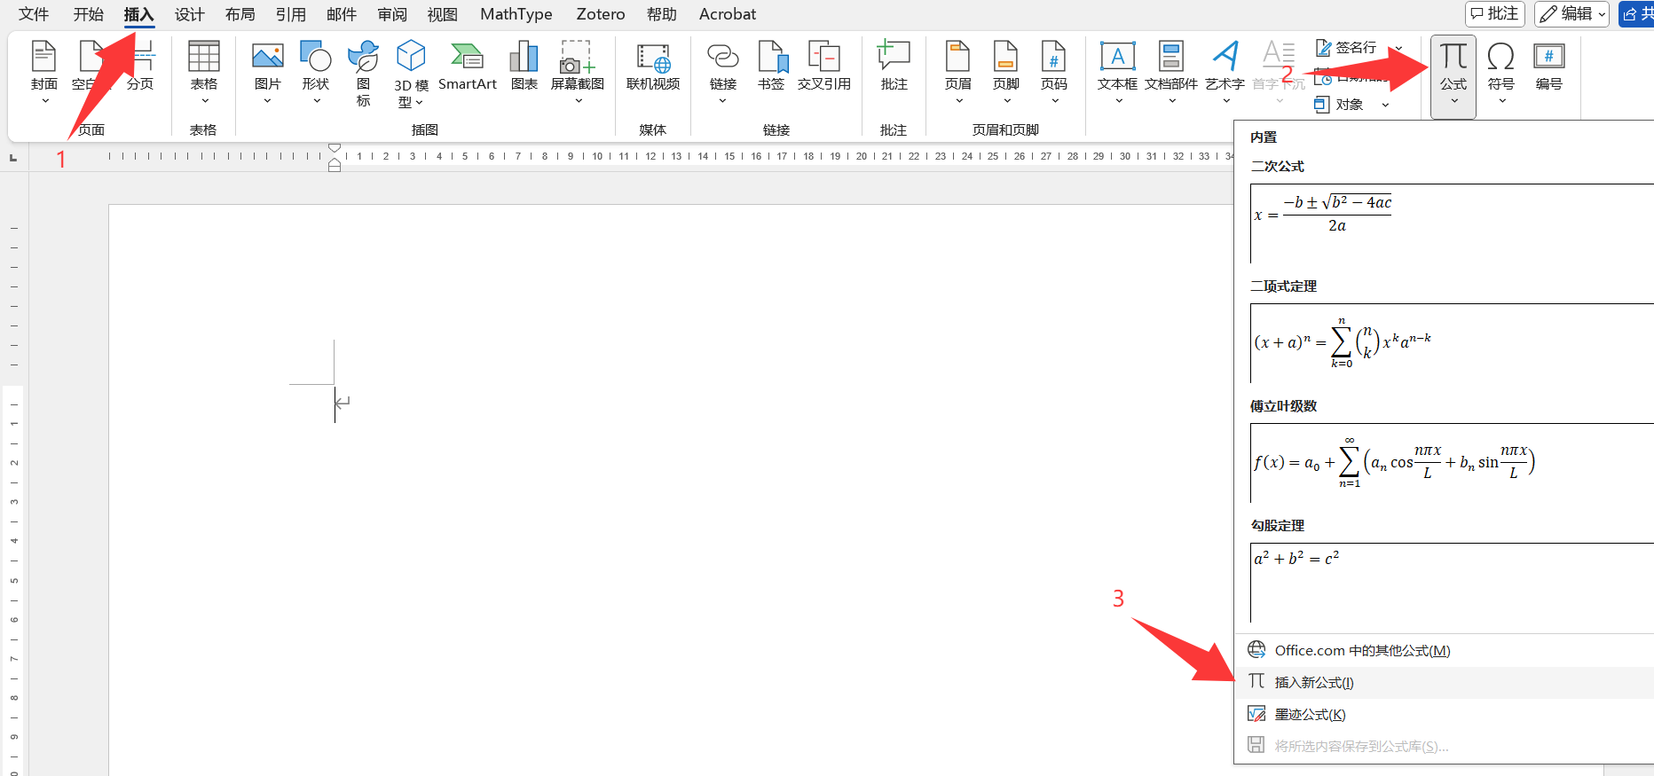Select the quadratic formula (二次公式) preset

pyautogui.click(x=1452, y=223)
